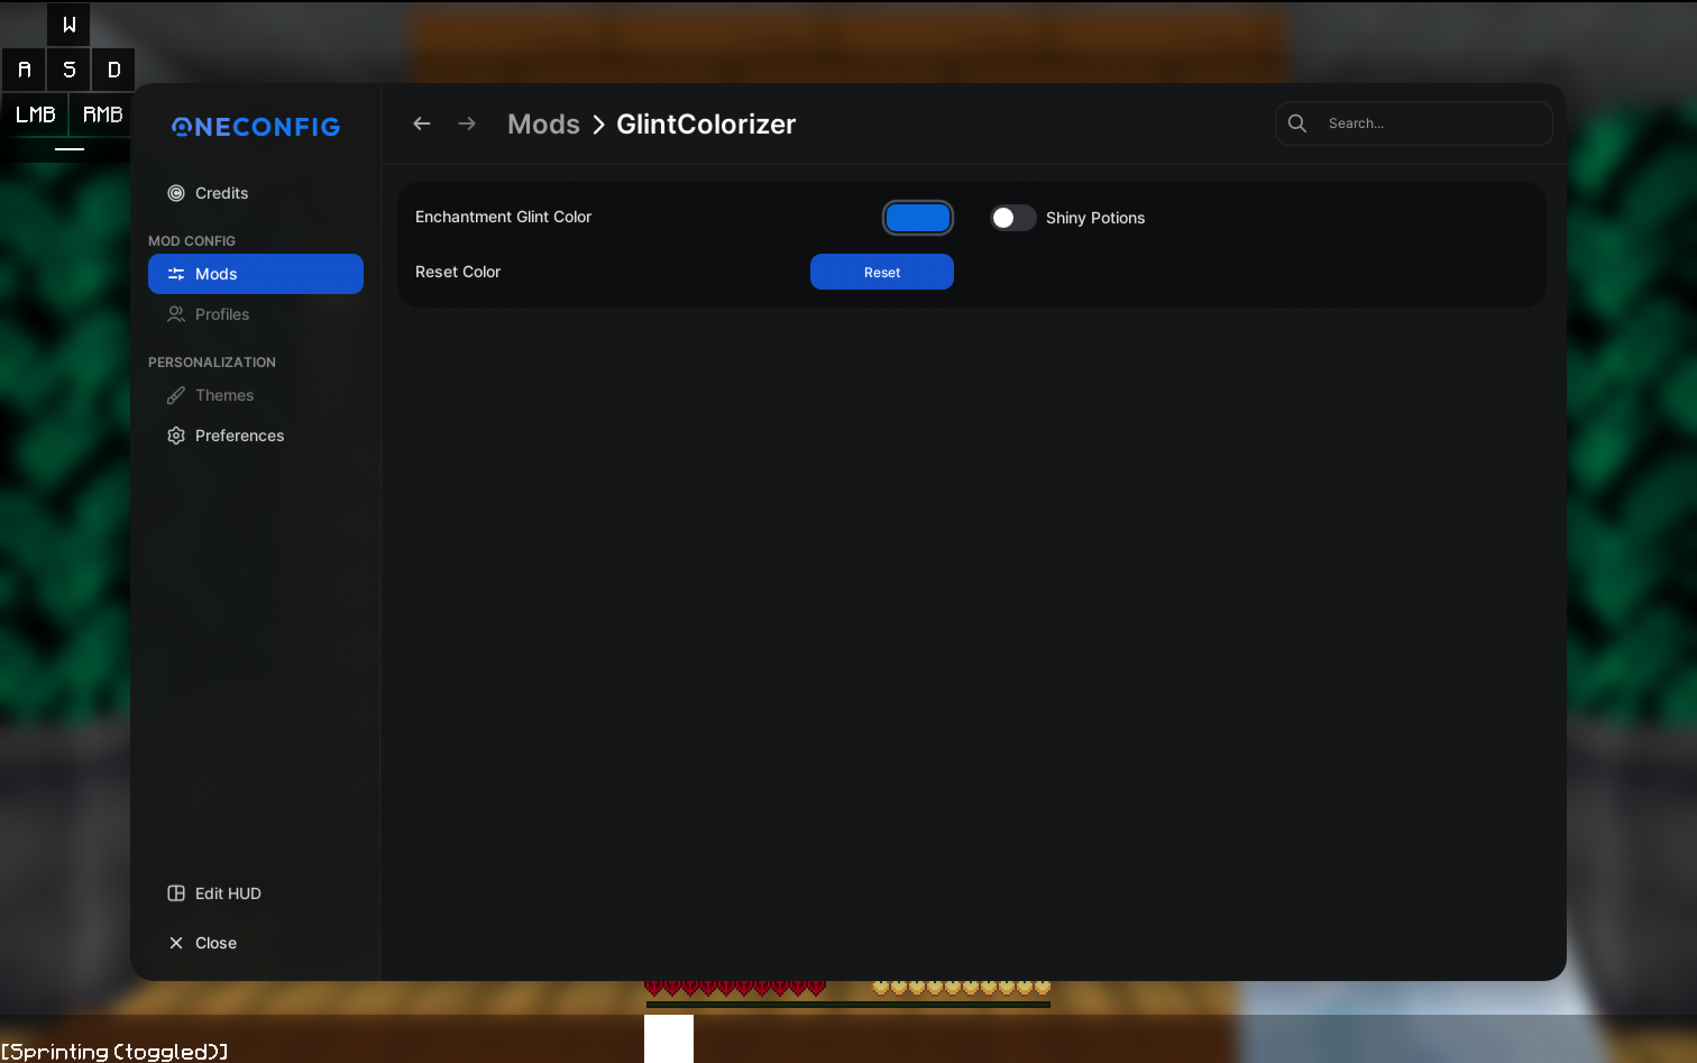Click the Preferences gear icon
Image resolution: width=1697 pixels, height=1063 pixels.
(176, 435)
